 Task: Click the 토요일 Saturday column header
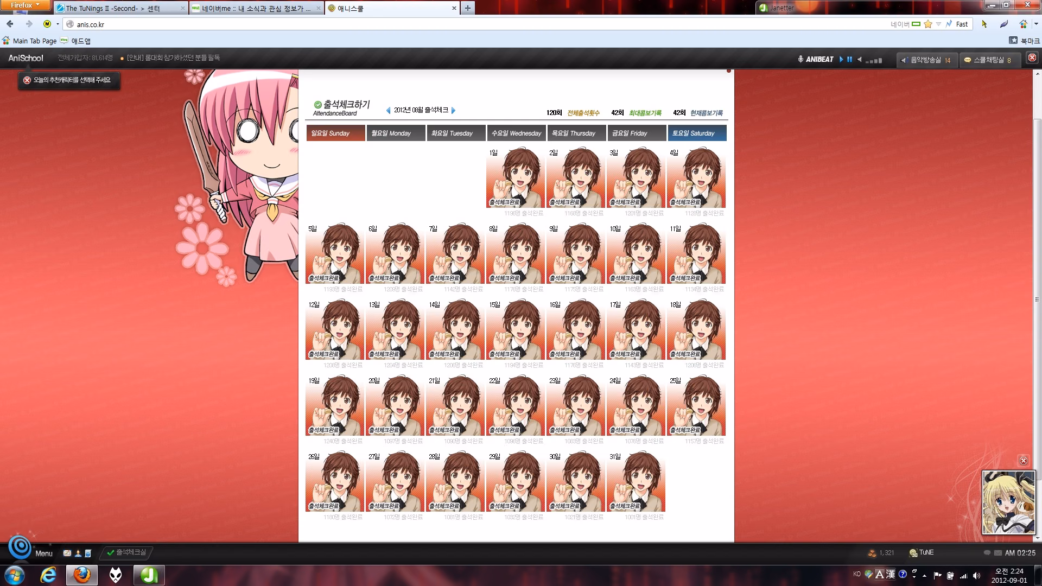[x=697, y=133]
